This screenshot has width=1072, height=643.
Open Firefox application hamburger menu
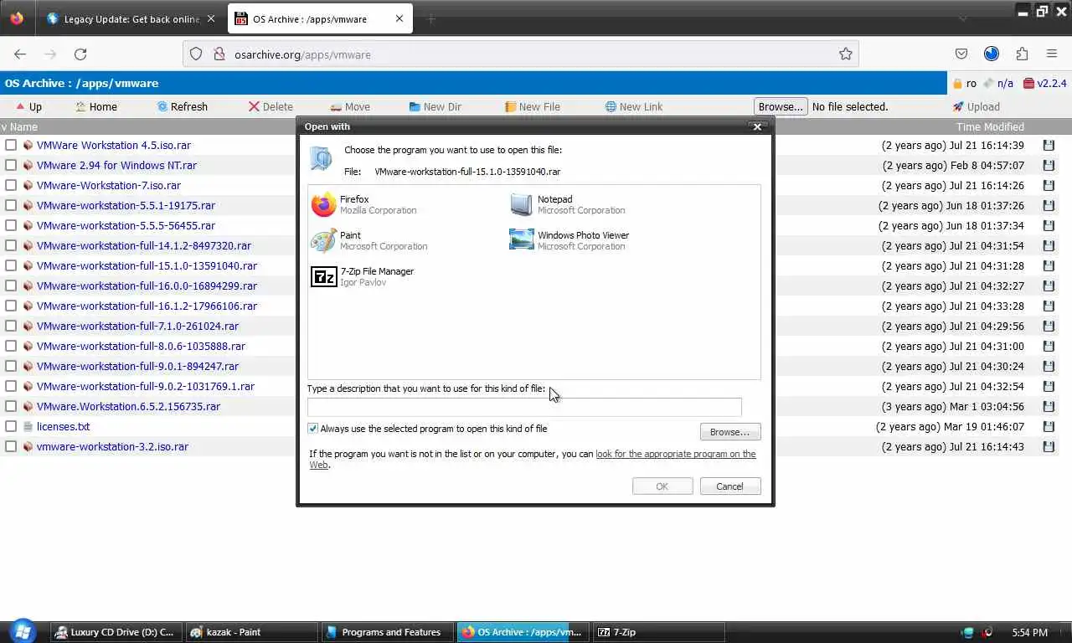point(1052,54)
